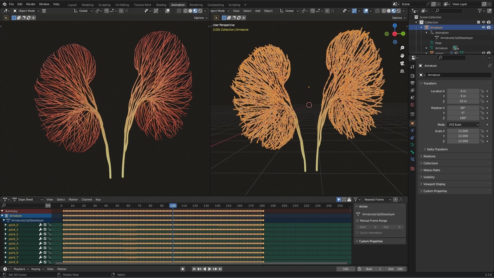Image resolution: width=494 pixels, height=278 pixels.
Task: Open Output properties tab icon
Action: (x=412, y=83)
